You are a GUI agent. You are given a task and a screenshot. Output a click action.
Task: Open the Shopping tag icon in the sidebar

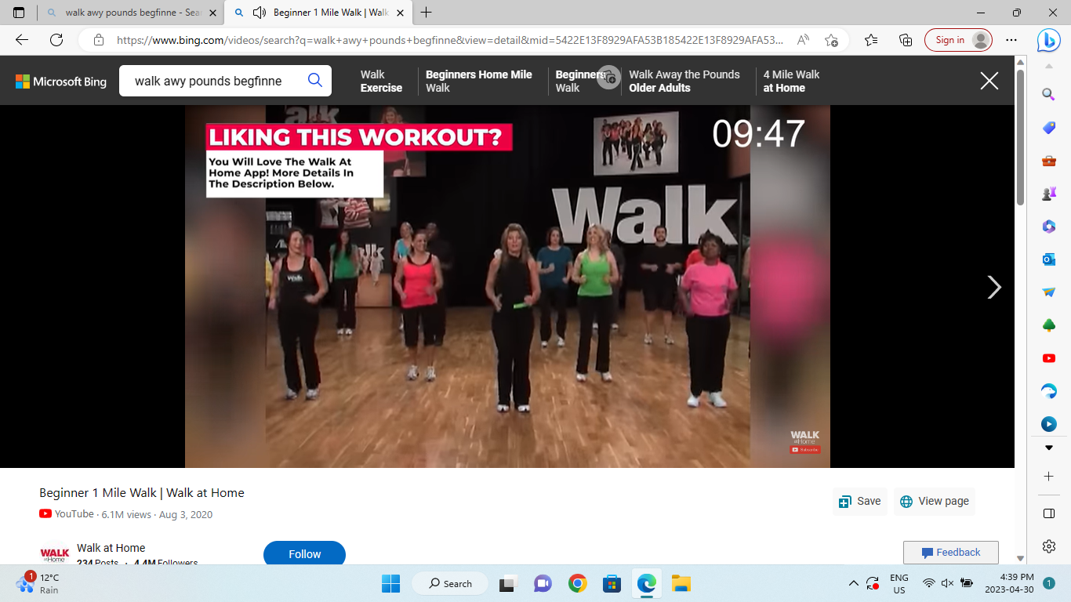(x=1048, y=128)
